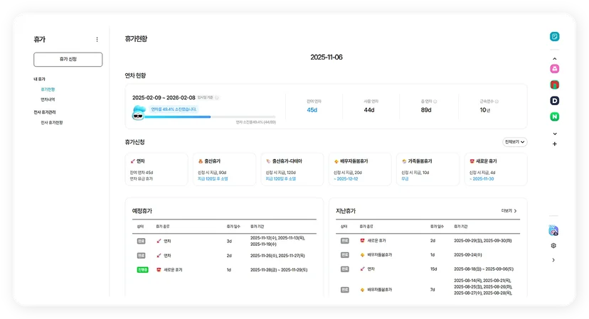Open 더보기 for past vacations
Viewport: 589px width, 319px height.
pyautogui.click(x=509, y=211)
